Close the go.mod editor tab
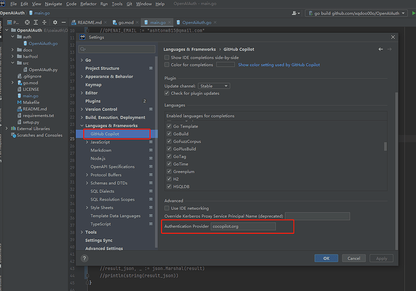The image size is (416, 291). (137, 22)
